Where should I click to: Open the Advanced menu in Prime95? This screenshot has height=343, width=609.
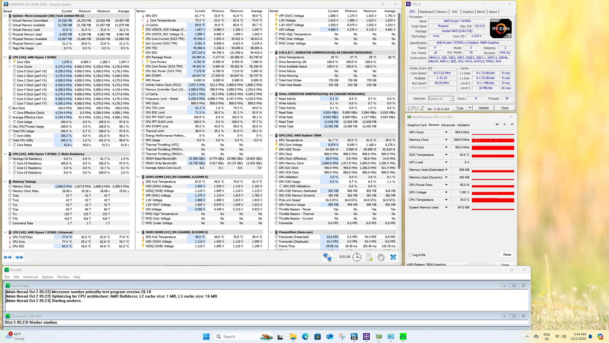[x=30, y=277]
